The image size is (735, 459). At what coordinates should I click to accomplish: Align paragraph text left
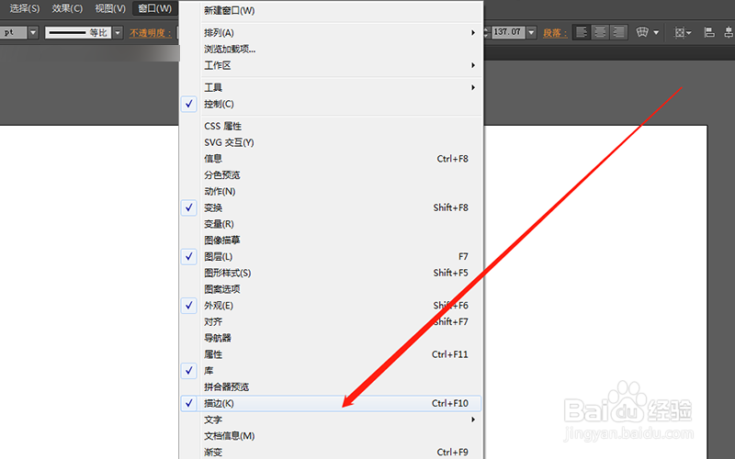[582, 32]
